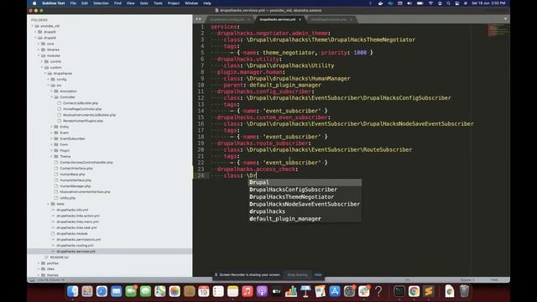The width and height of the screenshot is (537, 302).
Task: Open Apple TV app in dock
Action: [276, 291]
